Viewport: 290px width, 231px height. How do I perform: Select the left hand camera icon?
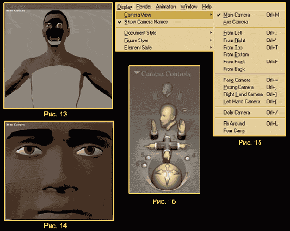[153, 129]
